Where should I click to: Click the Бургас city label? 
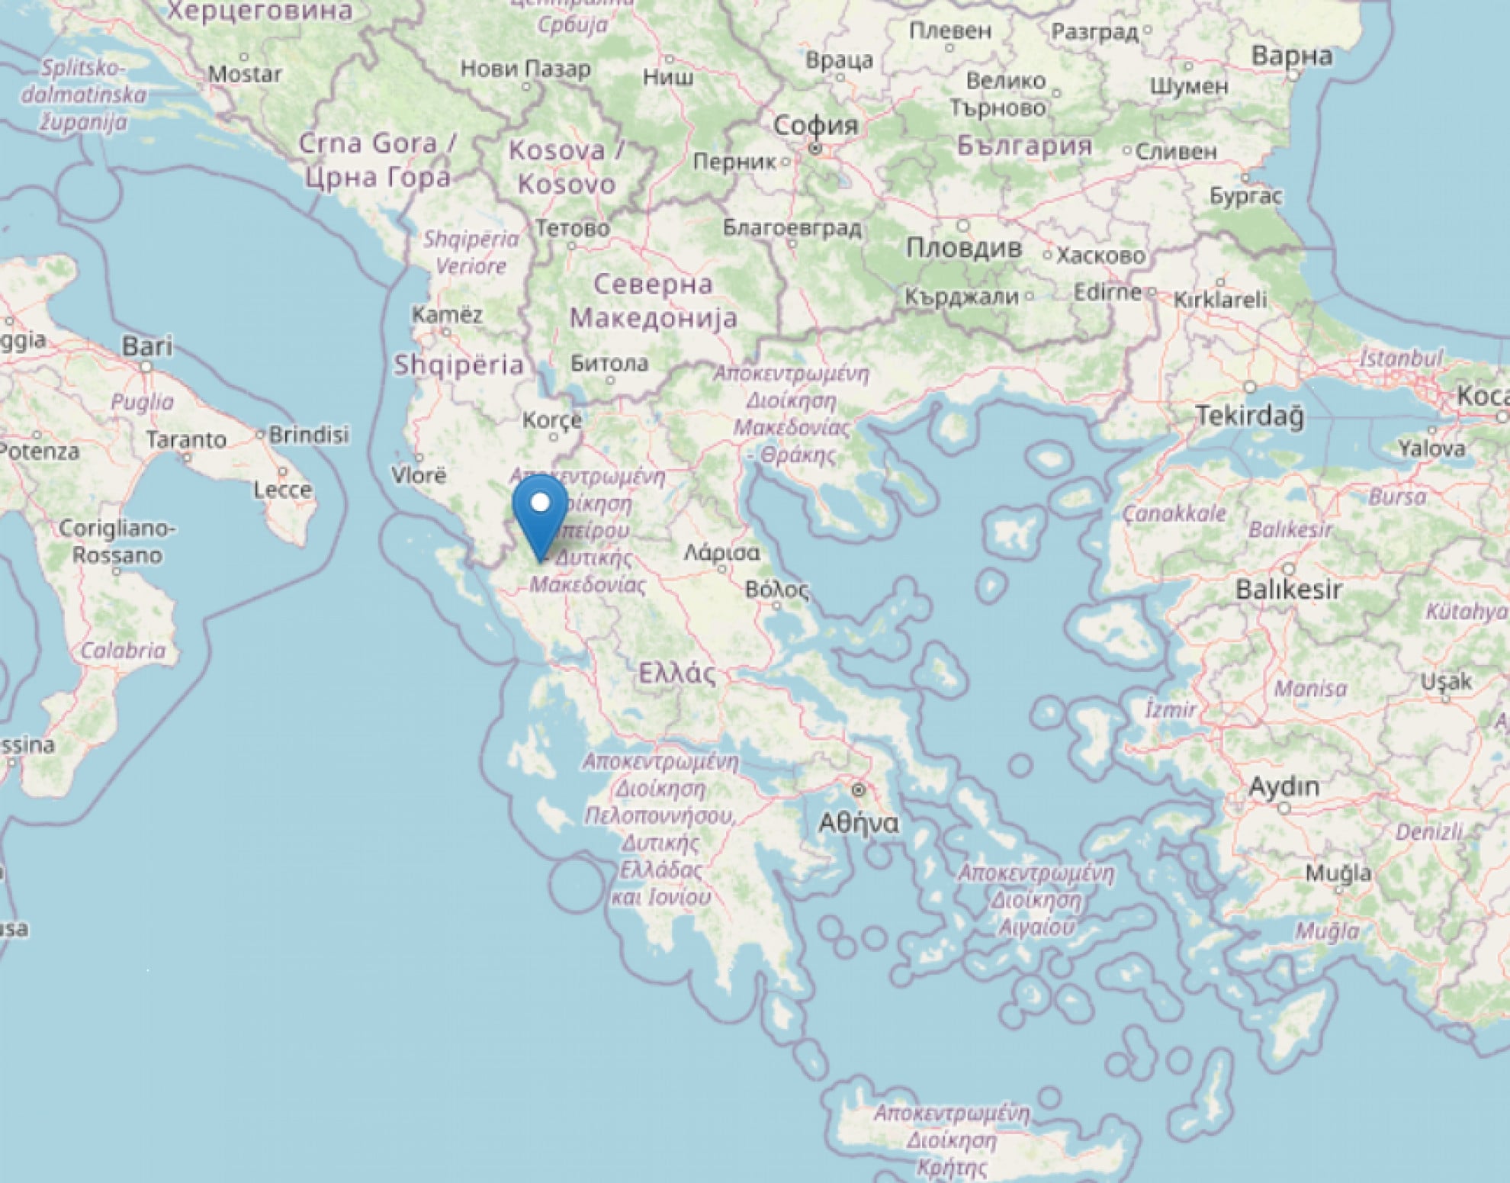(1246, 196)
